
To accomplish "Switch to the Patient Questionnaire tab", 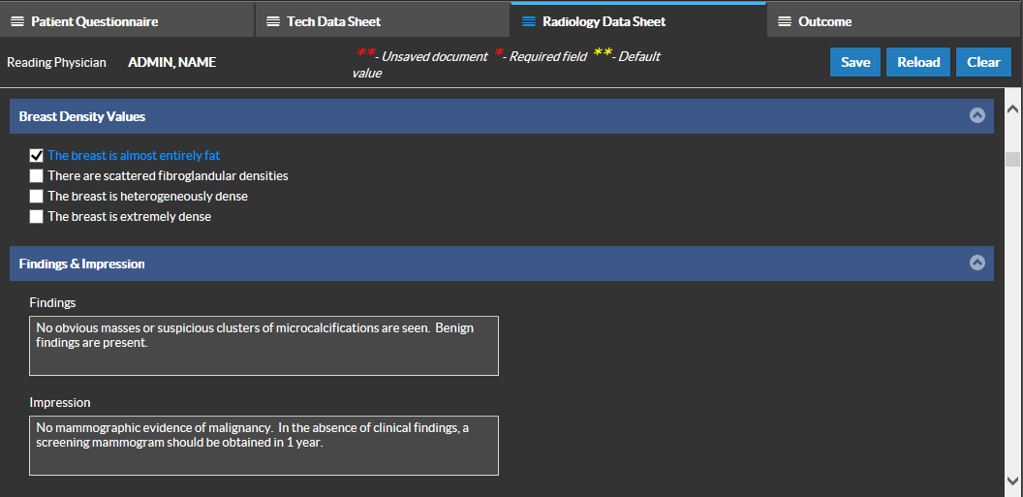I will 94,21.
